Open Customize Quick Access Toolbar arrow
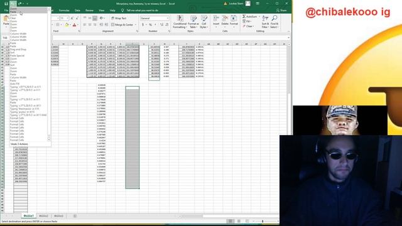402x226 pixels. pos(27,4)
